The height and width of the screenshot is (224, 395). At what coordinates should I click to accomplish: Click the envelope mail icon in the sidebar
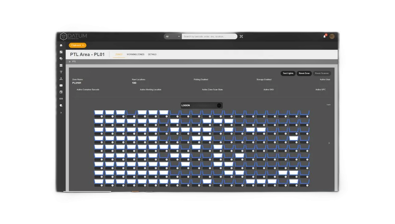[61, 85]
